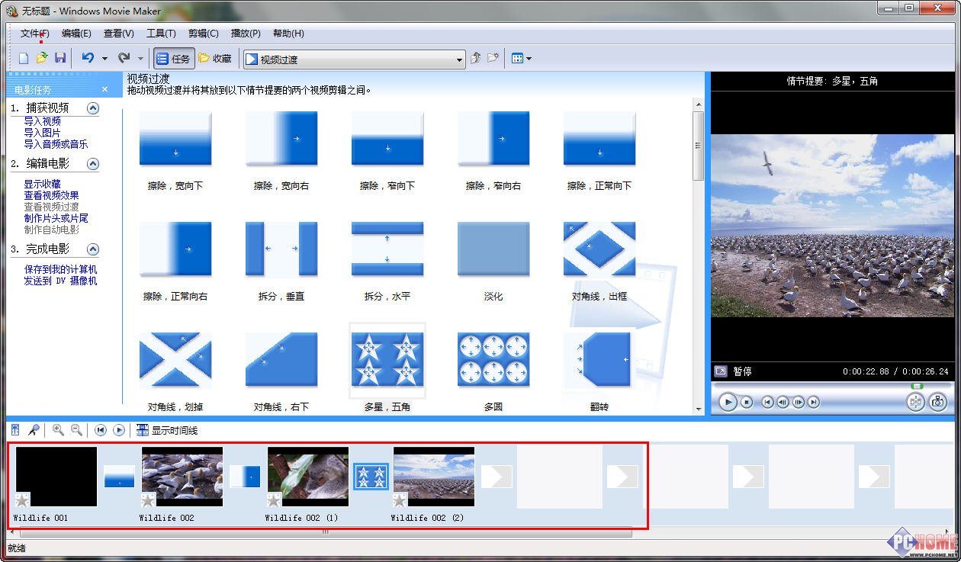Toggle the 收藏 (Collections) pane button
This screenshot has width=961, height=562.
(216, 57)
